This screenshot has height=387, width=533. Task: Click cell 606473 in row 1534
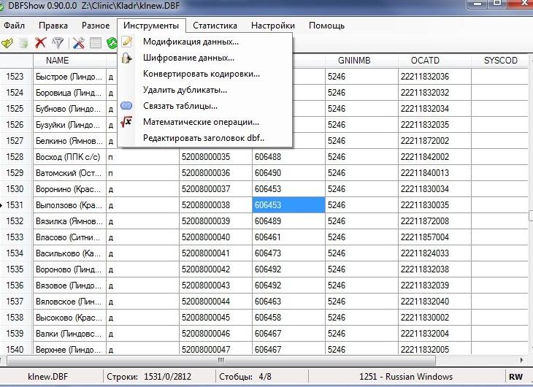[x=288, y=253]
